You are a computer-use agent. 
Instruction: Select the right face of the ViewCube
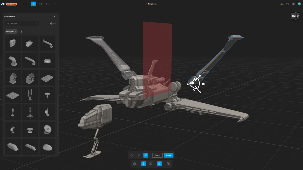click(x=298, y=16)
